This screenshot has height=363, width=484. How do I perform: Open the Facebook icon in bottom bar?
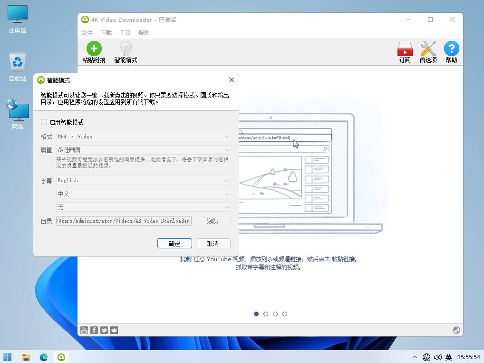click(94, 330)
